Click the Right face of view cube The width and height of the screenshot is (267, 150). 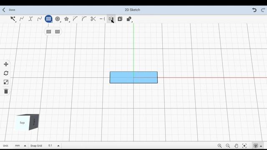point(34,122)
